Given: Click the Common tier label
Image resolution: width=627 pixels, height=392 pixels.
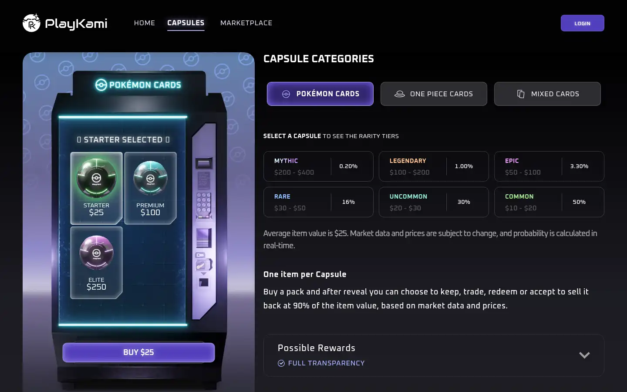Looking at the screenshot, I should 519,196.
